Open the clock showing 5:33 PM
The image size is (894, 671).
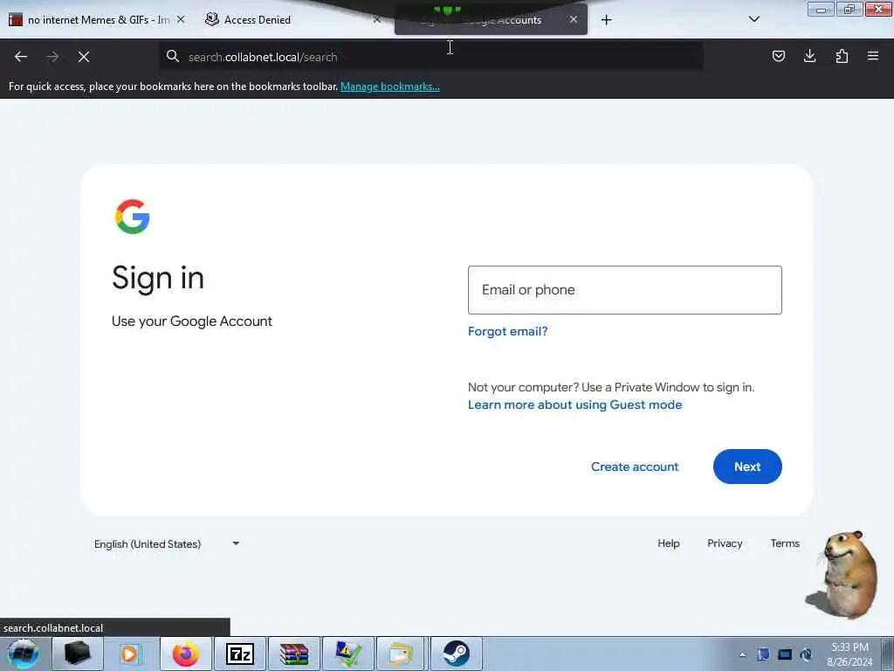[849, 654]
